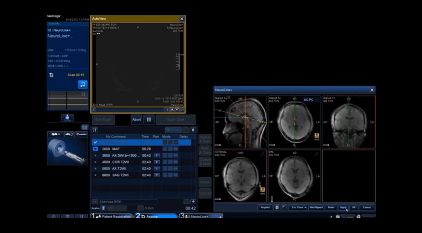
Task: Click Apply in the NeuroLine+ dialog
Action: coord(343,207)
